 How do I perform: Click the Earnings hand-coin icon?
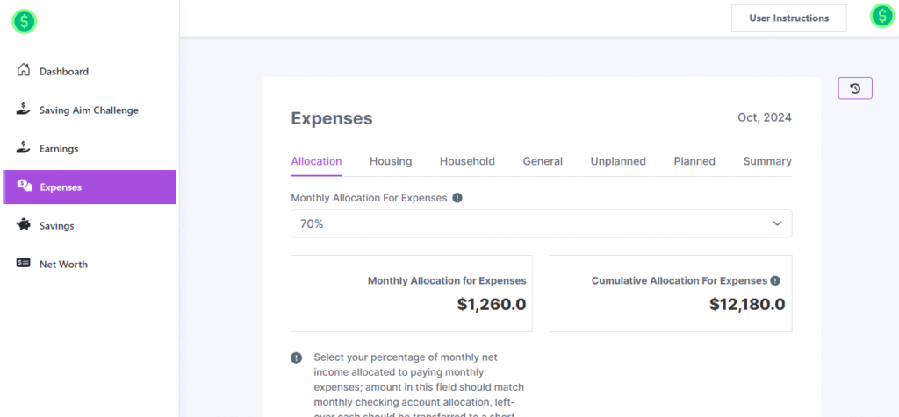click(25, 148)
